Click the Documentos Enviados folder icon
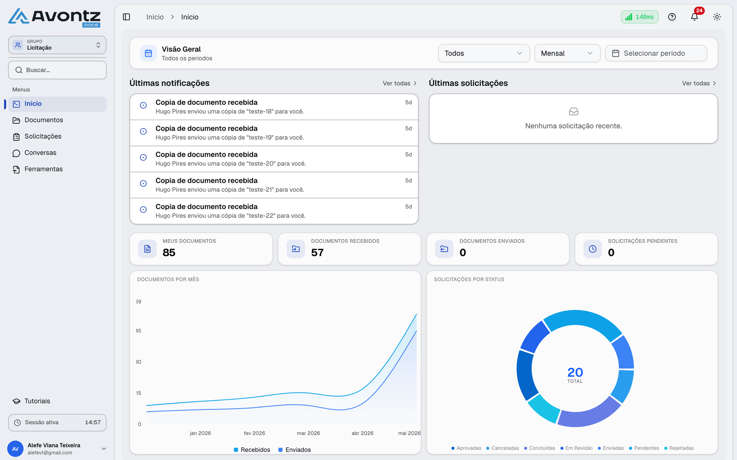Viewport: 737px width, 460px height. pos(444,249)
